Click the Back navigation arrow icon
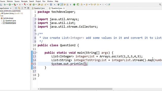The width and height of the screenshot is (162, 91). point(98,5)
